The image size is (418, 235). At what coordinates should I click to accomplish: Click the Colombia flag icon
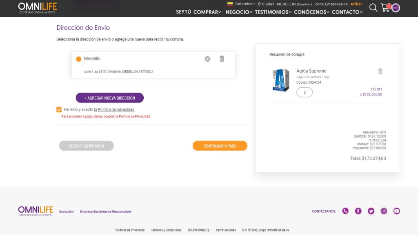(x=230, y=4)
